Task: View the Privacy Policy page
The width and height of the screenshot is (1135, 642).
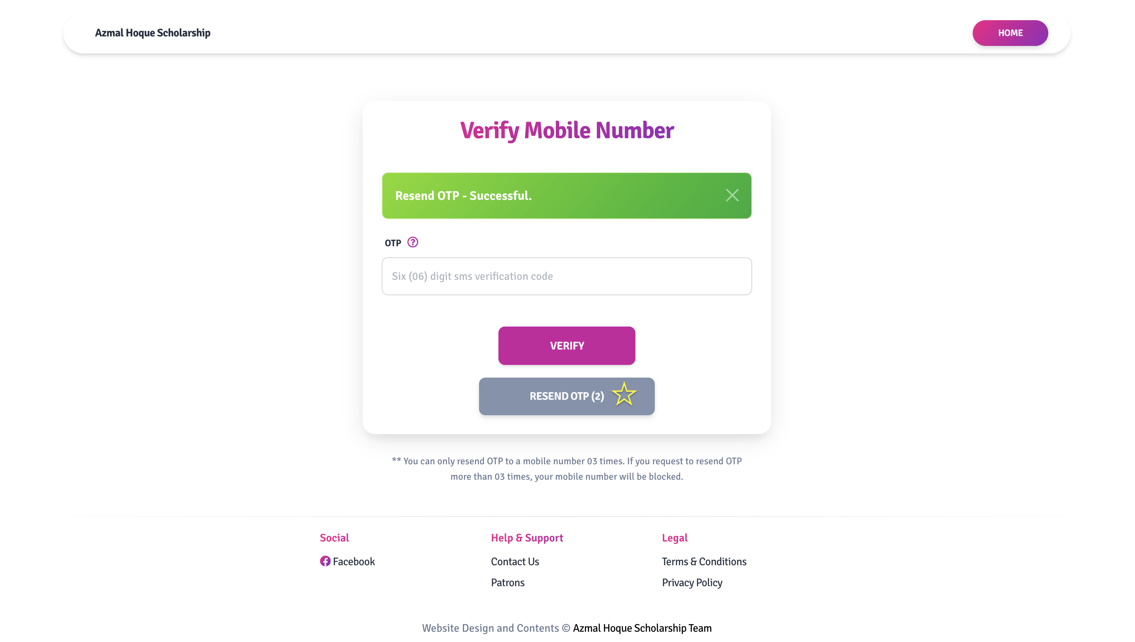Action: 692,583
